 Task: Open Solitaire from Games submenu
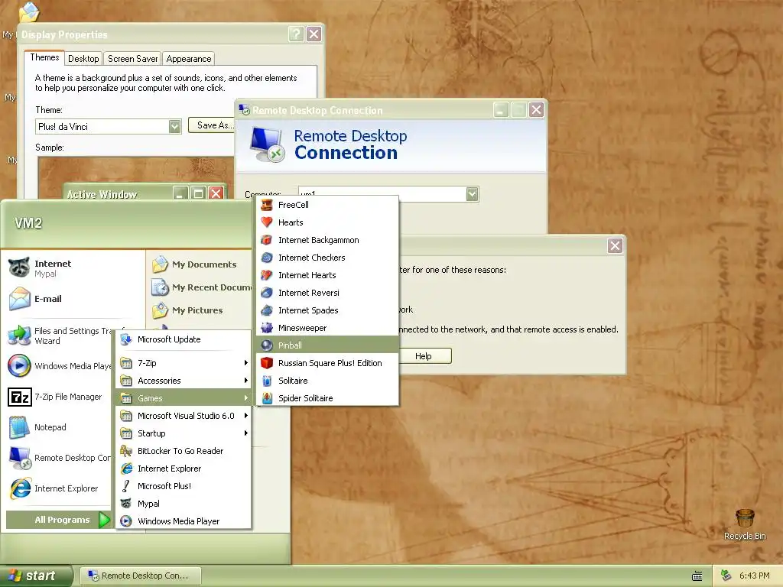(327, 381)
